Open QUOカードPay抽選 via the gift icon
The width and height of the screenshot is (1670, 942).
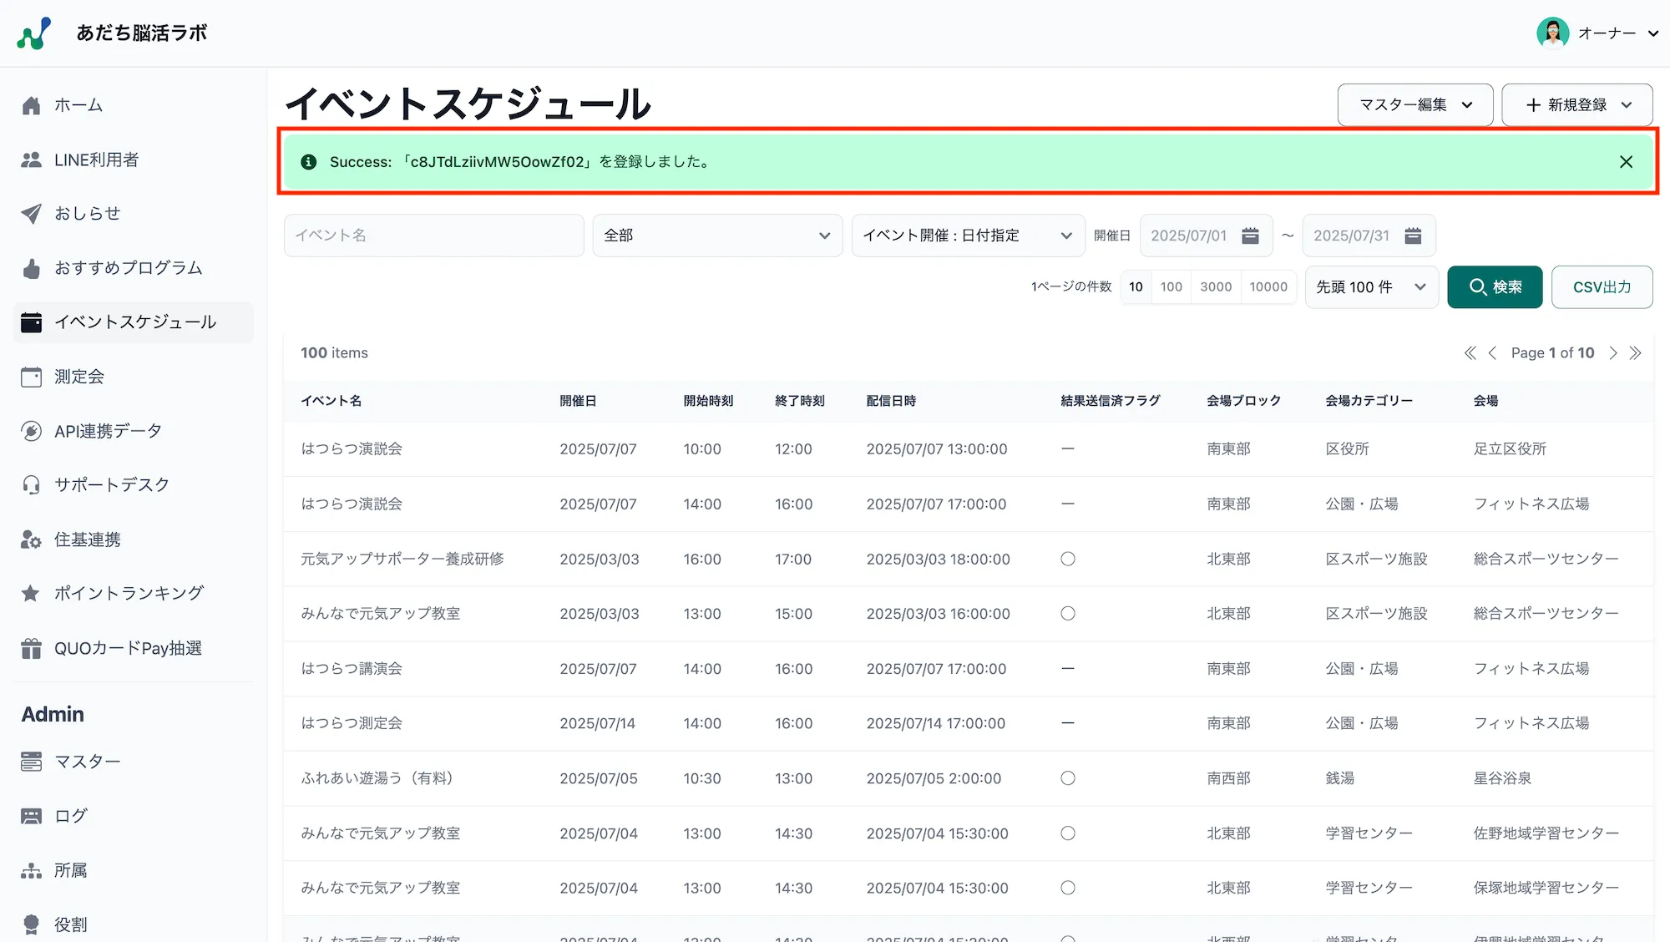tap(32, 647)
